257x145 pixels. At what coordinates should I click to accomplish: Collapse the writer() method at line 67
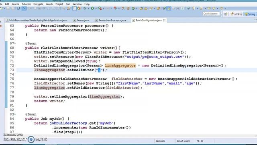pyautogui.click(x=15, y=43)
